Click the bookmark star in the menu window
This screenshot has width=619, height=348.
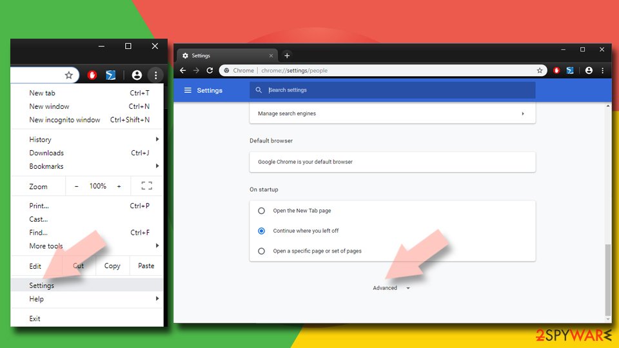(69, 75)
